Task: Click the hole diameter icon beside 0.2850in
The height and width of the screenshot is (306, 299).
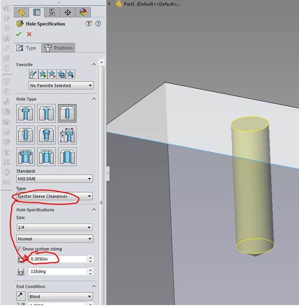Action: tap(21, 259)
